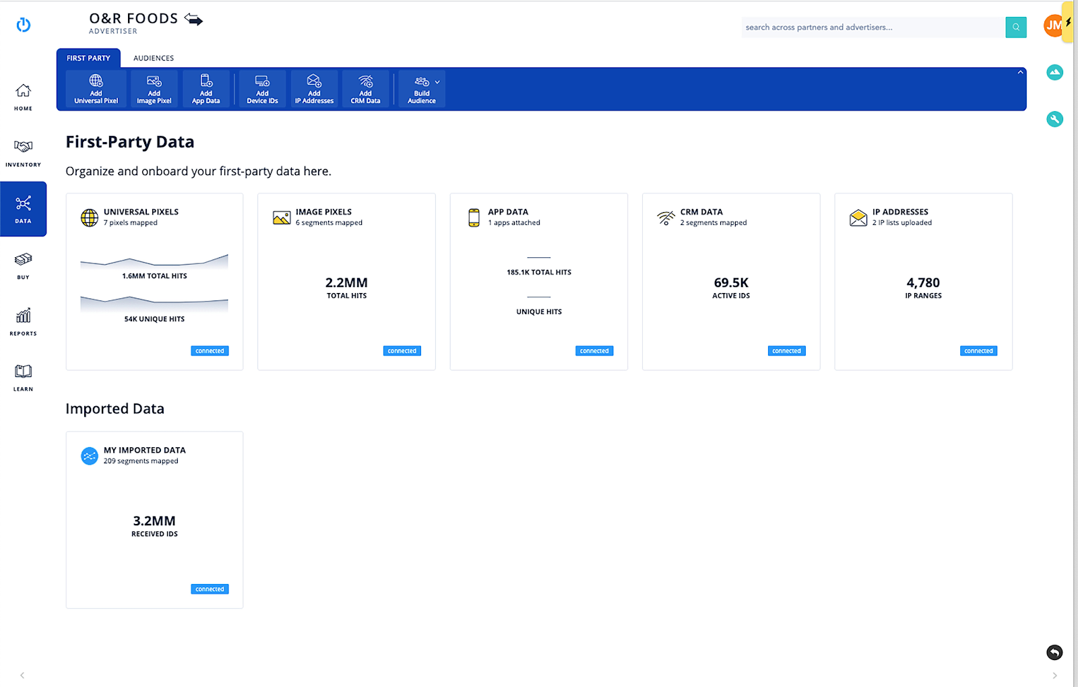Image resolution: width=1078 pixels, height=687 pixels.
Task: Open the Add App Data tool
Action: [x=206, y=88]
